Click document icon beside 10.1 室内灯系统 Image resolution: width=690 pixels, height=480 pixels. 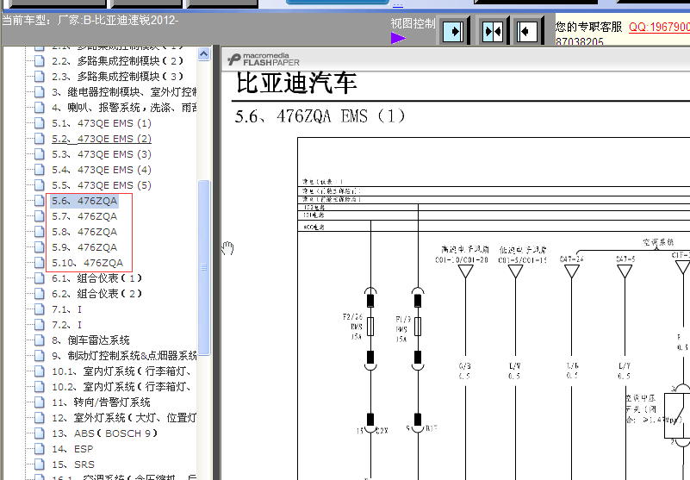(x=39, y=371)
